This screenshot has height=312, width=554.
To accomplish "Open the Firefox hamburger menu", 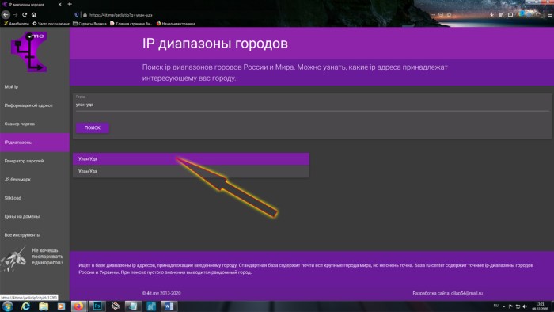I will coord(550,15).
